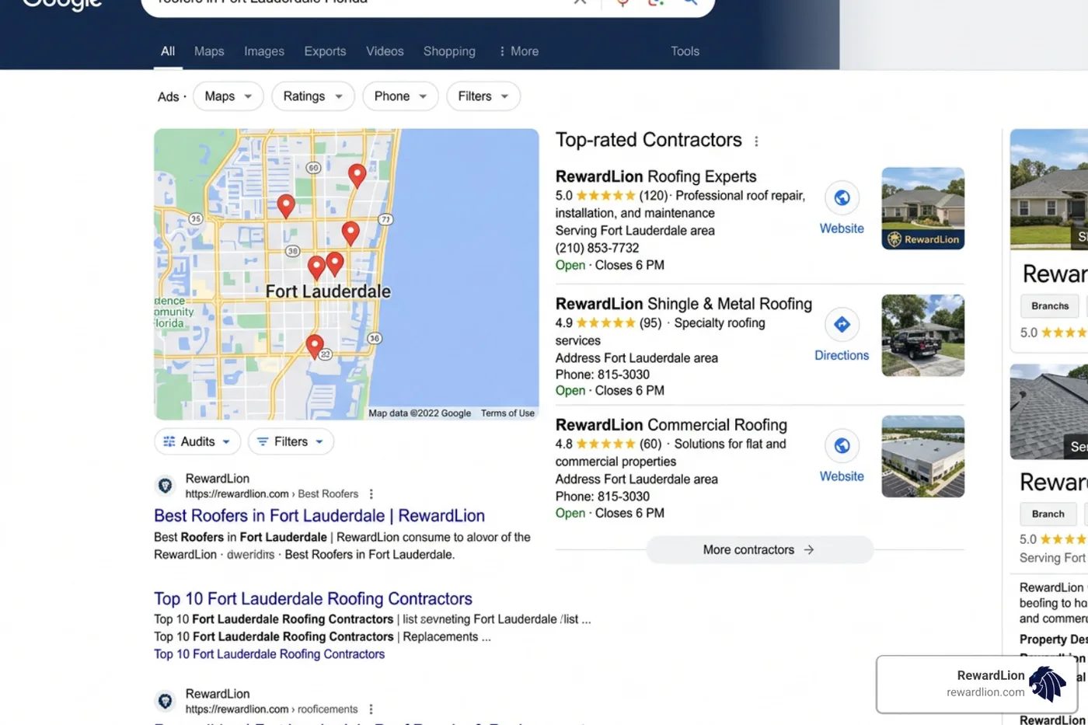Click RewardLion favicon of rooficements result
Screen dimensions: 1088x725
[166, 701]
